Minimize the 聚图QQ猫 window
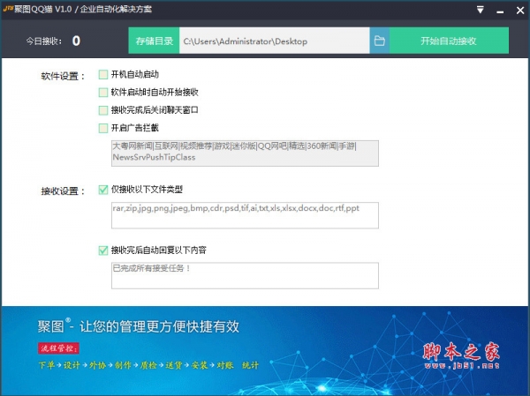The height and width of the screenshot is (396, 530). pos(498,11)
